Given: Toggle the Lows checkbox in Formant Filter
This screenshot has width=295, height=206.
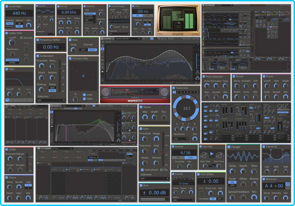Looking at the screenshot, I should click(84, 95).
